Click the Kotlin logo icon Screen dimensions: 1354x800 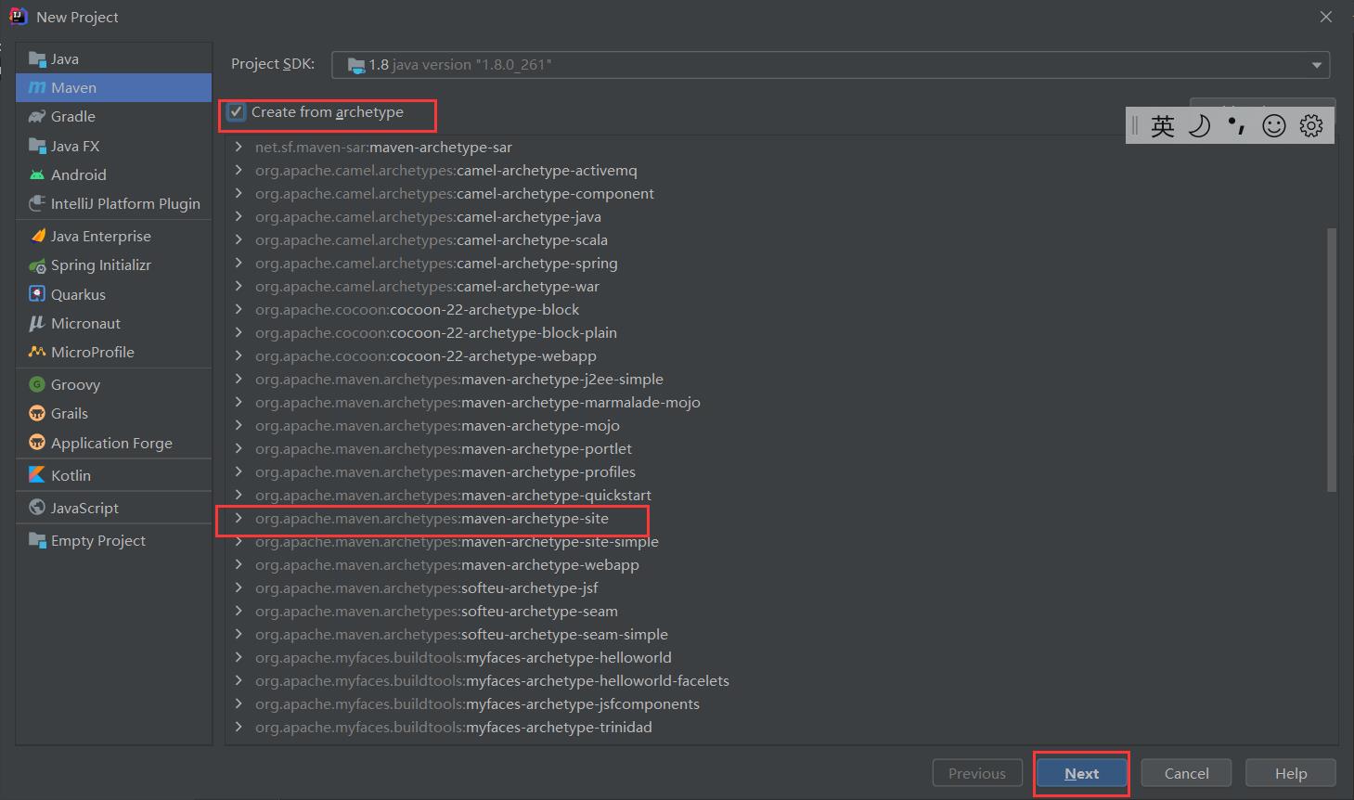coord(37,475)
